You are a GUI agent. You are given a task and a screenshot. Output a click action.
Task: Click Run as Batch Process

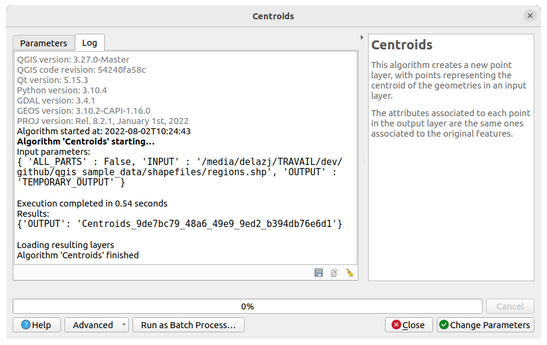[x=188, y=325]
